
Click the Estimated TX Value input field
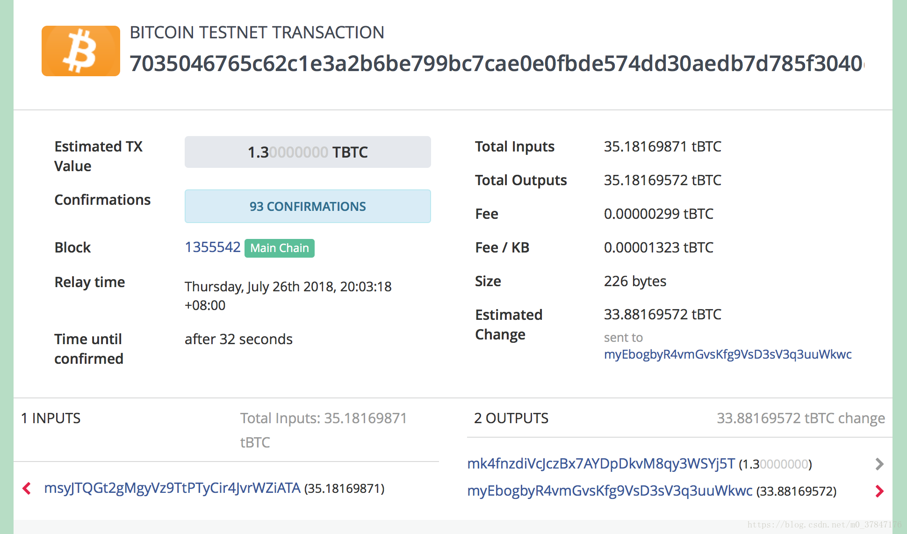pos(305,152)
